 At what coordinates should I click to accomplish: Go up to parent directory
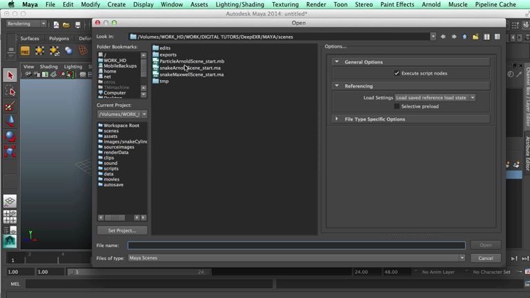[x=464, y=37]
